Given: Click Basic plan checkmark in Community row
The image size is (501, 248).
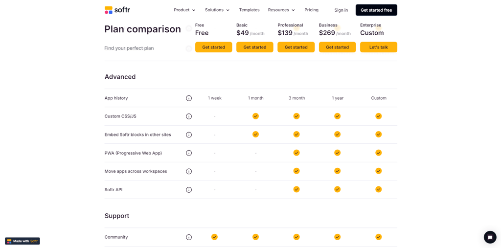Looking at the screenshot, I should click(x=255, y=237).
